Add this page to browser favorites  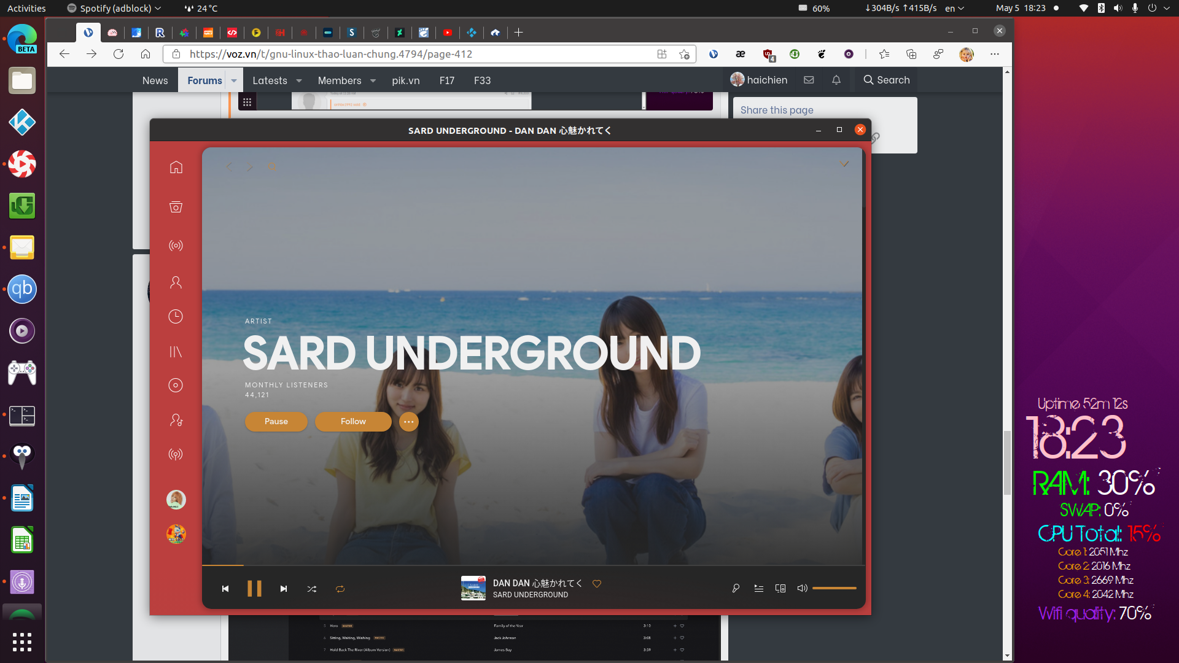[684, 54]
